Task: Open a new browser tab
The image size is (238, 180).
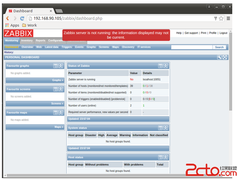Action: (59, 11)
